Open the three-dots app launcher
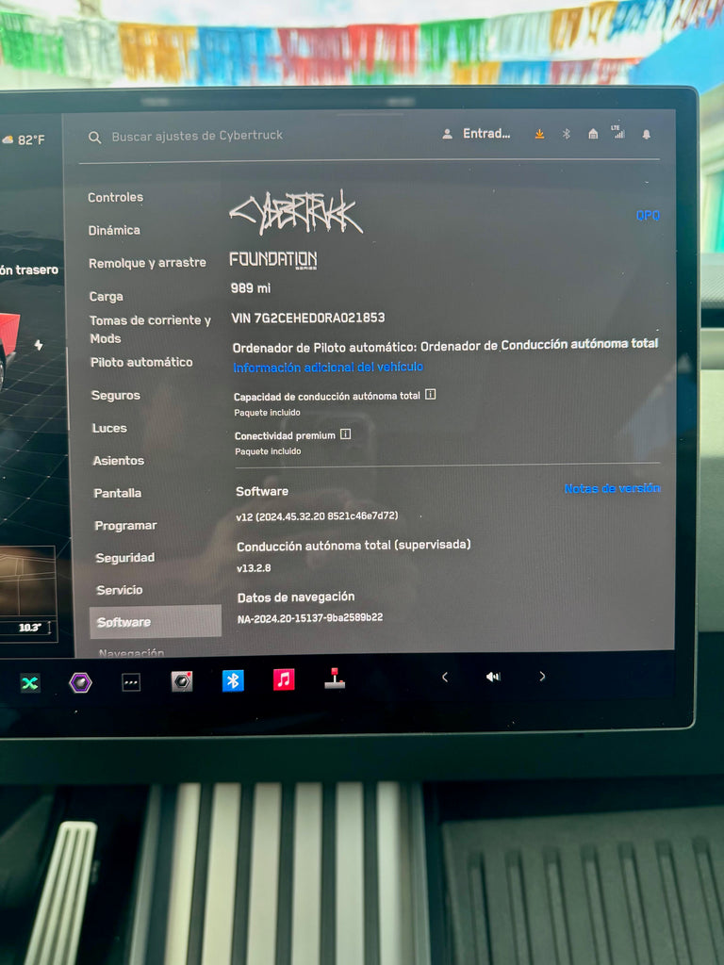The width and height of the screenshot is (724, 965). click(131, 682)
